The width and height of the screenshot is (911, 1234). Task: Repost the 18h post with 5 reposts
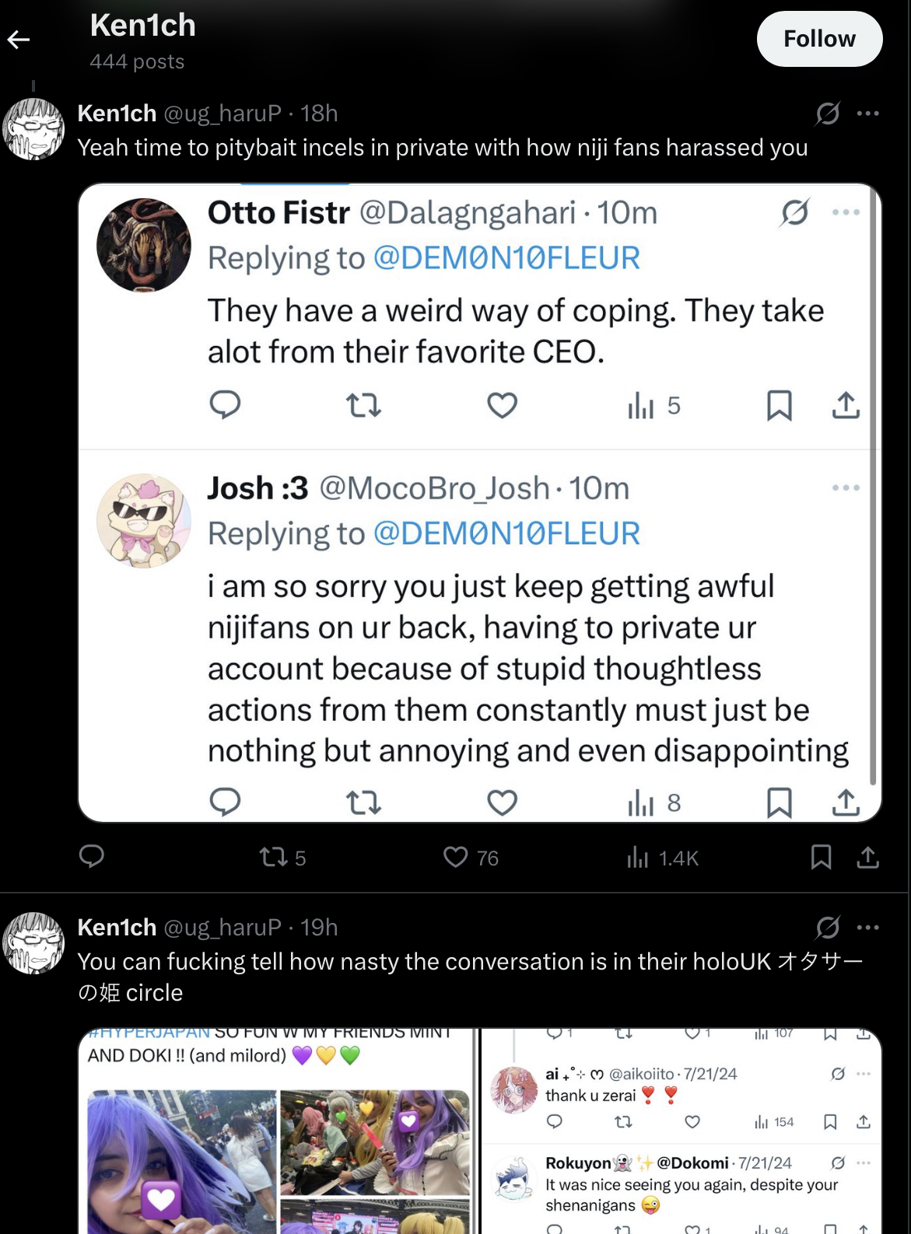pyautogui.click(x=274, y=858)
